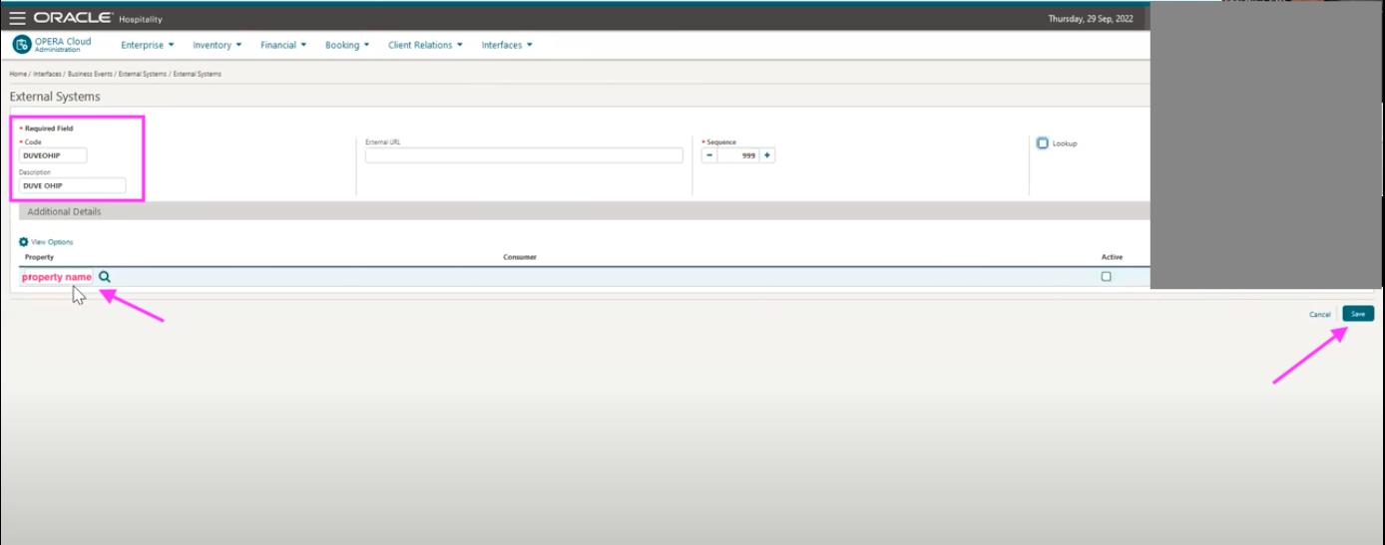Go to Home in breadcrumb
The image size is (1385, 545).
[18, 74]
